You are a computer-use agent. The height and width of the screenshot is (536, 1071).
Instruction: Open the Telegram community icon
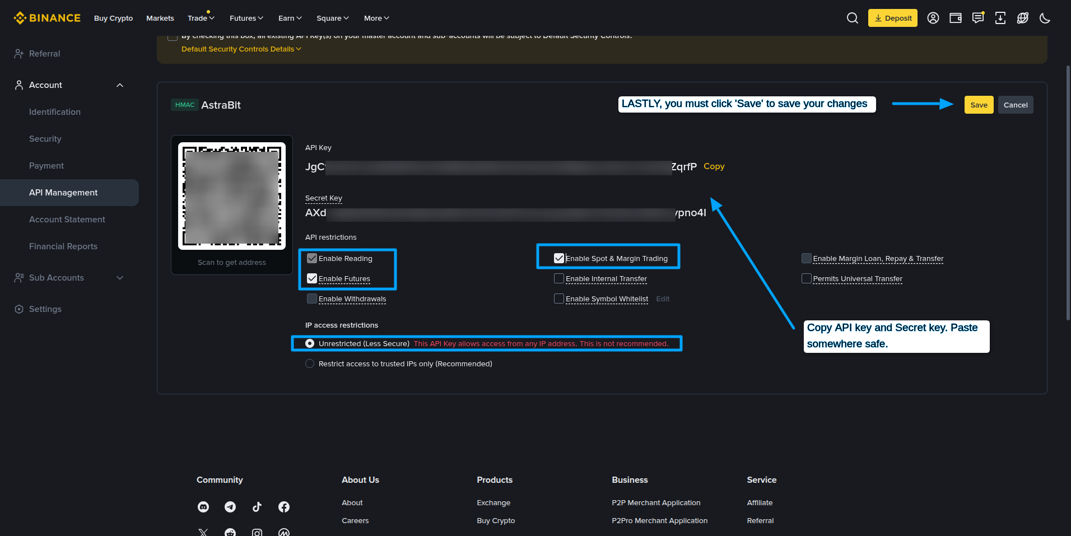pyautogui.click(x=230, y=507)
